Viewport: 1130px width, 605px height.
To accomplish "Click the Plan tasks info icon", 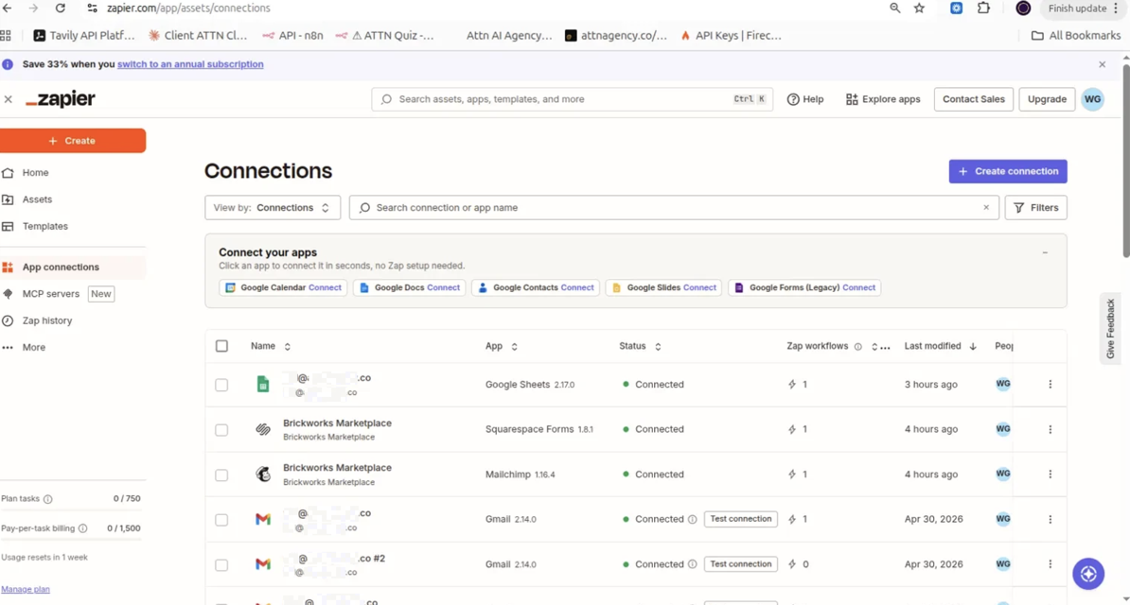I will (47, 499).
